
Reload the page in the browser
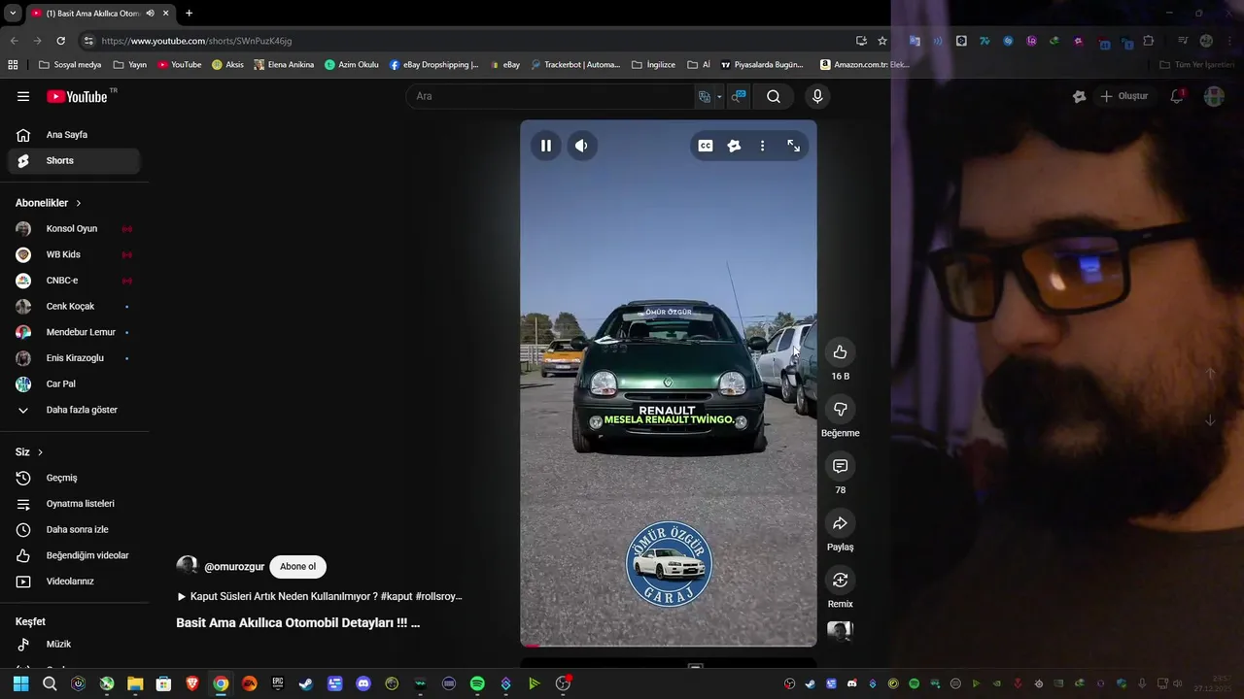(60, 41)
